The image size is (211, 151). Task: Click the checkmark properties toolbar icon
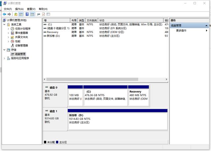coord(44,14)
